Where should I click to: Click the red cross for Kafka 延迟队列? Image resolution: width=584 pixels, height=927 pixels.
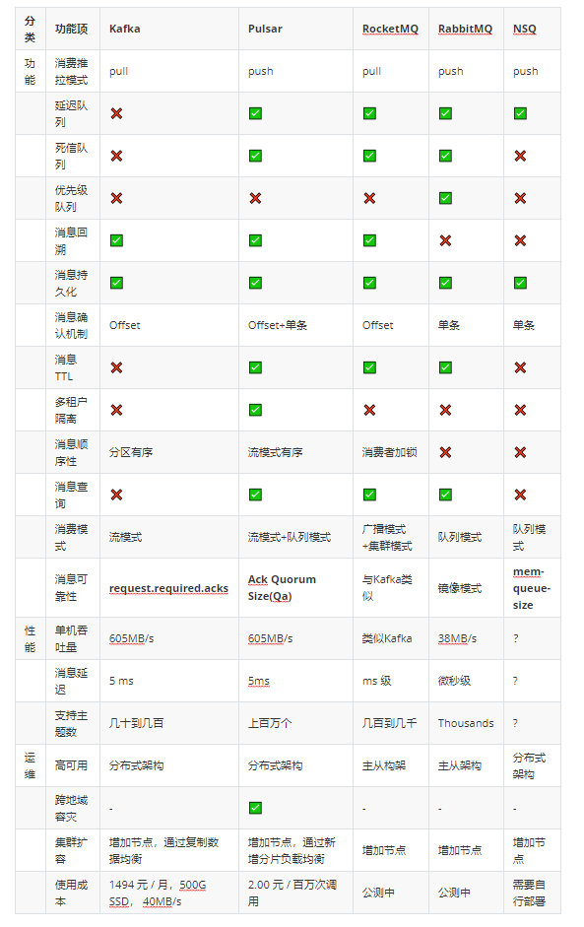[x=116, y=113]
